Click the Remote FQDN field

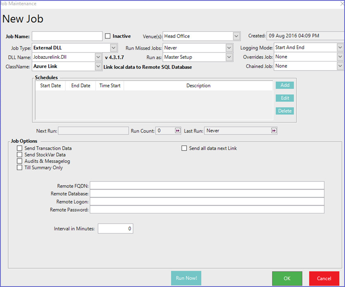(x=207, y=185)
